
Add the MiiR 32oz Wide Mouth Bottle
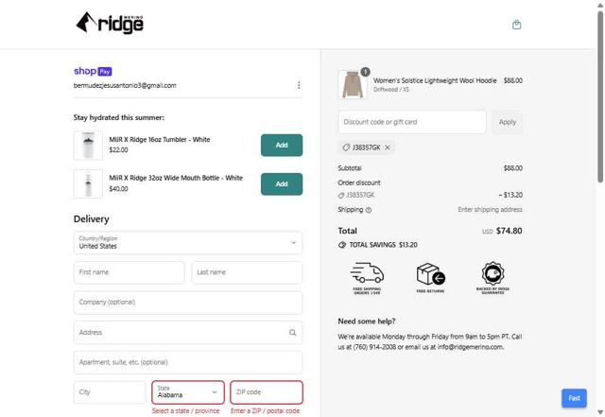[282, 184]
